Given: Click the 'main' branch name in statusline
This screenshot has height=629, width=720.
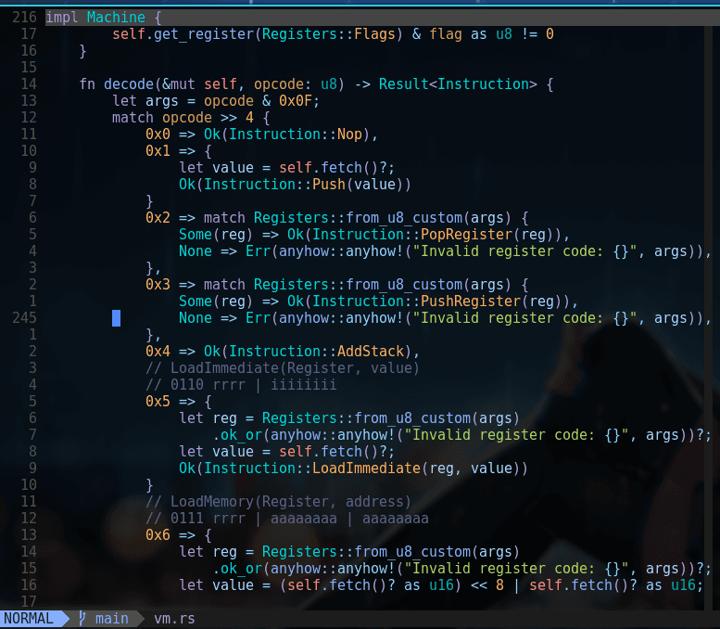Looking at the screenshot, I should click(x=112, y=619).
